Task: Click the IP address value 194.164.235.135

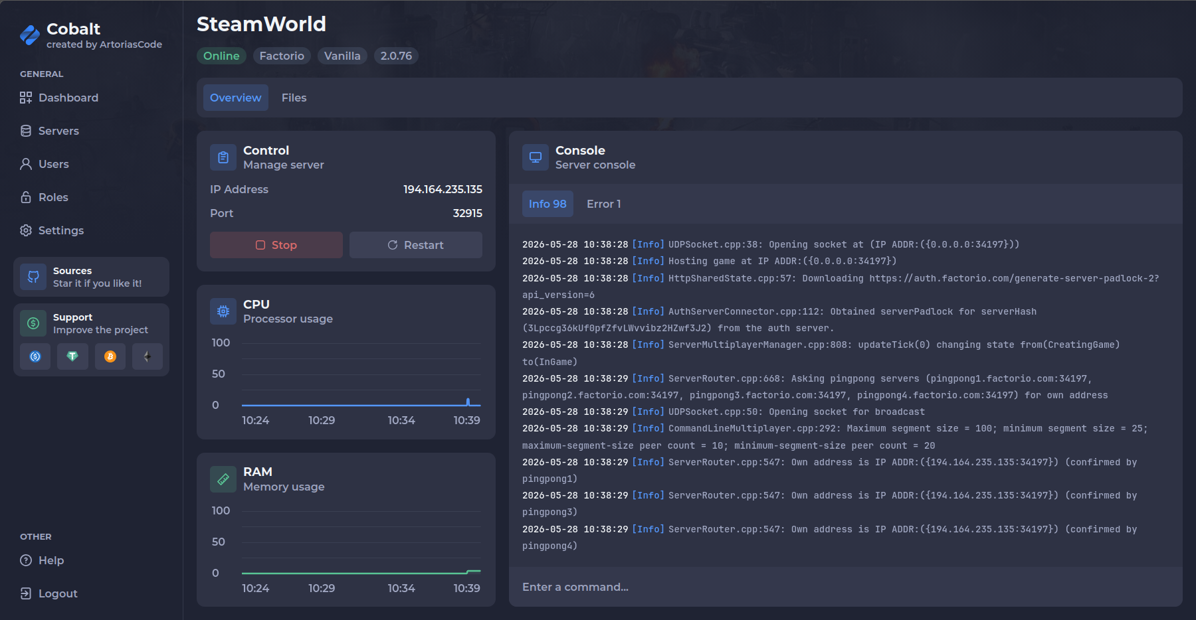Action: [x=443, y=189]
